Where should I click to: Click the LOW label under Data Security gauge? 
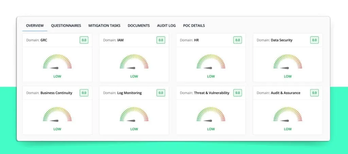[288, 76]
